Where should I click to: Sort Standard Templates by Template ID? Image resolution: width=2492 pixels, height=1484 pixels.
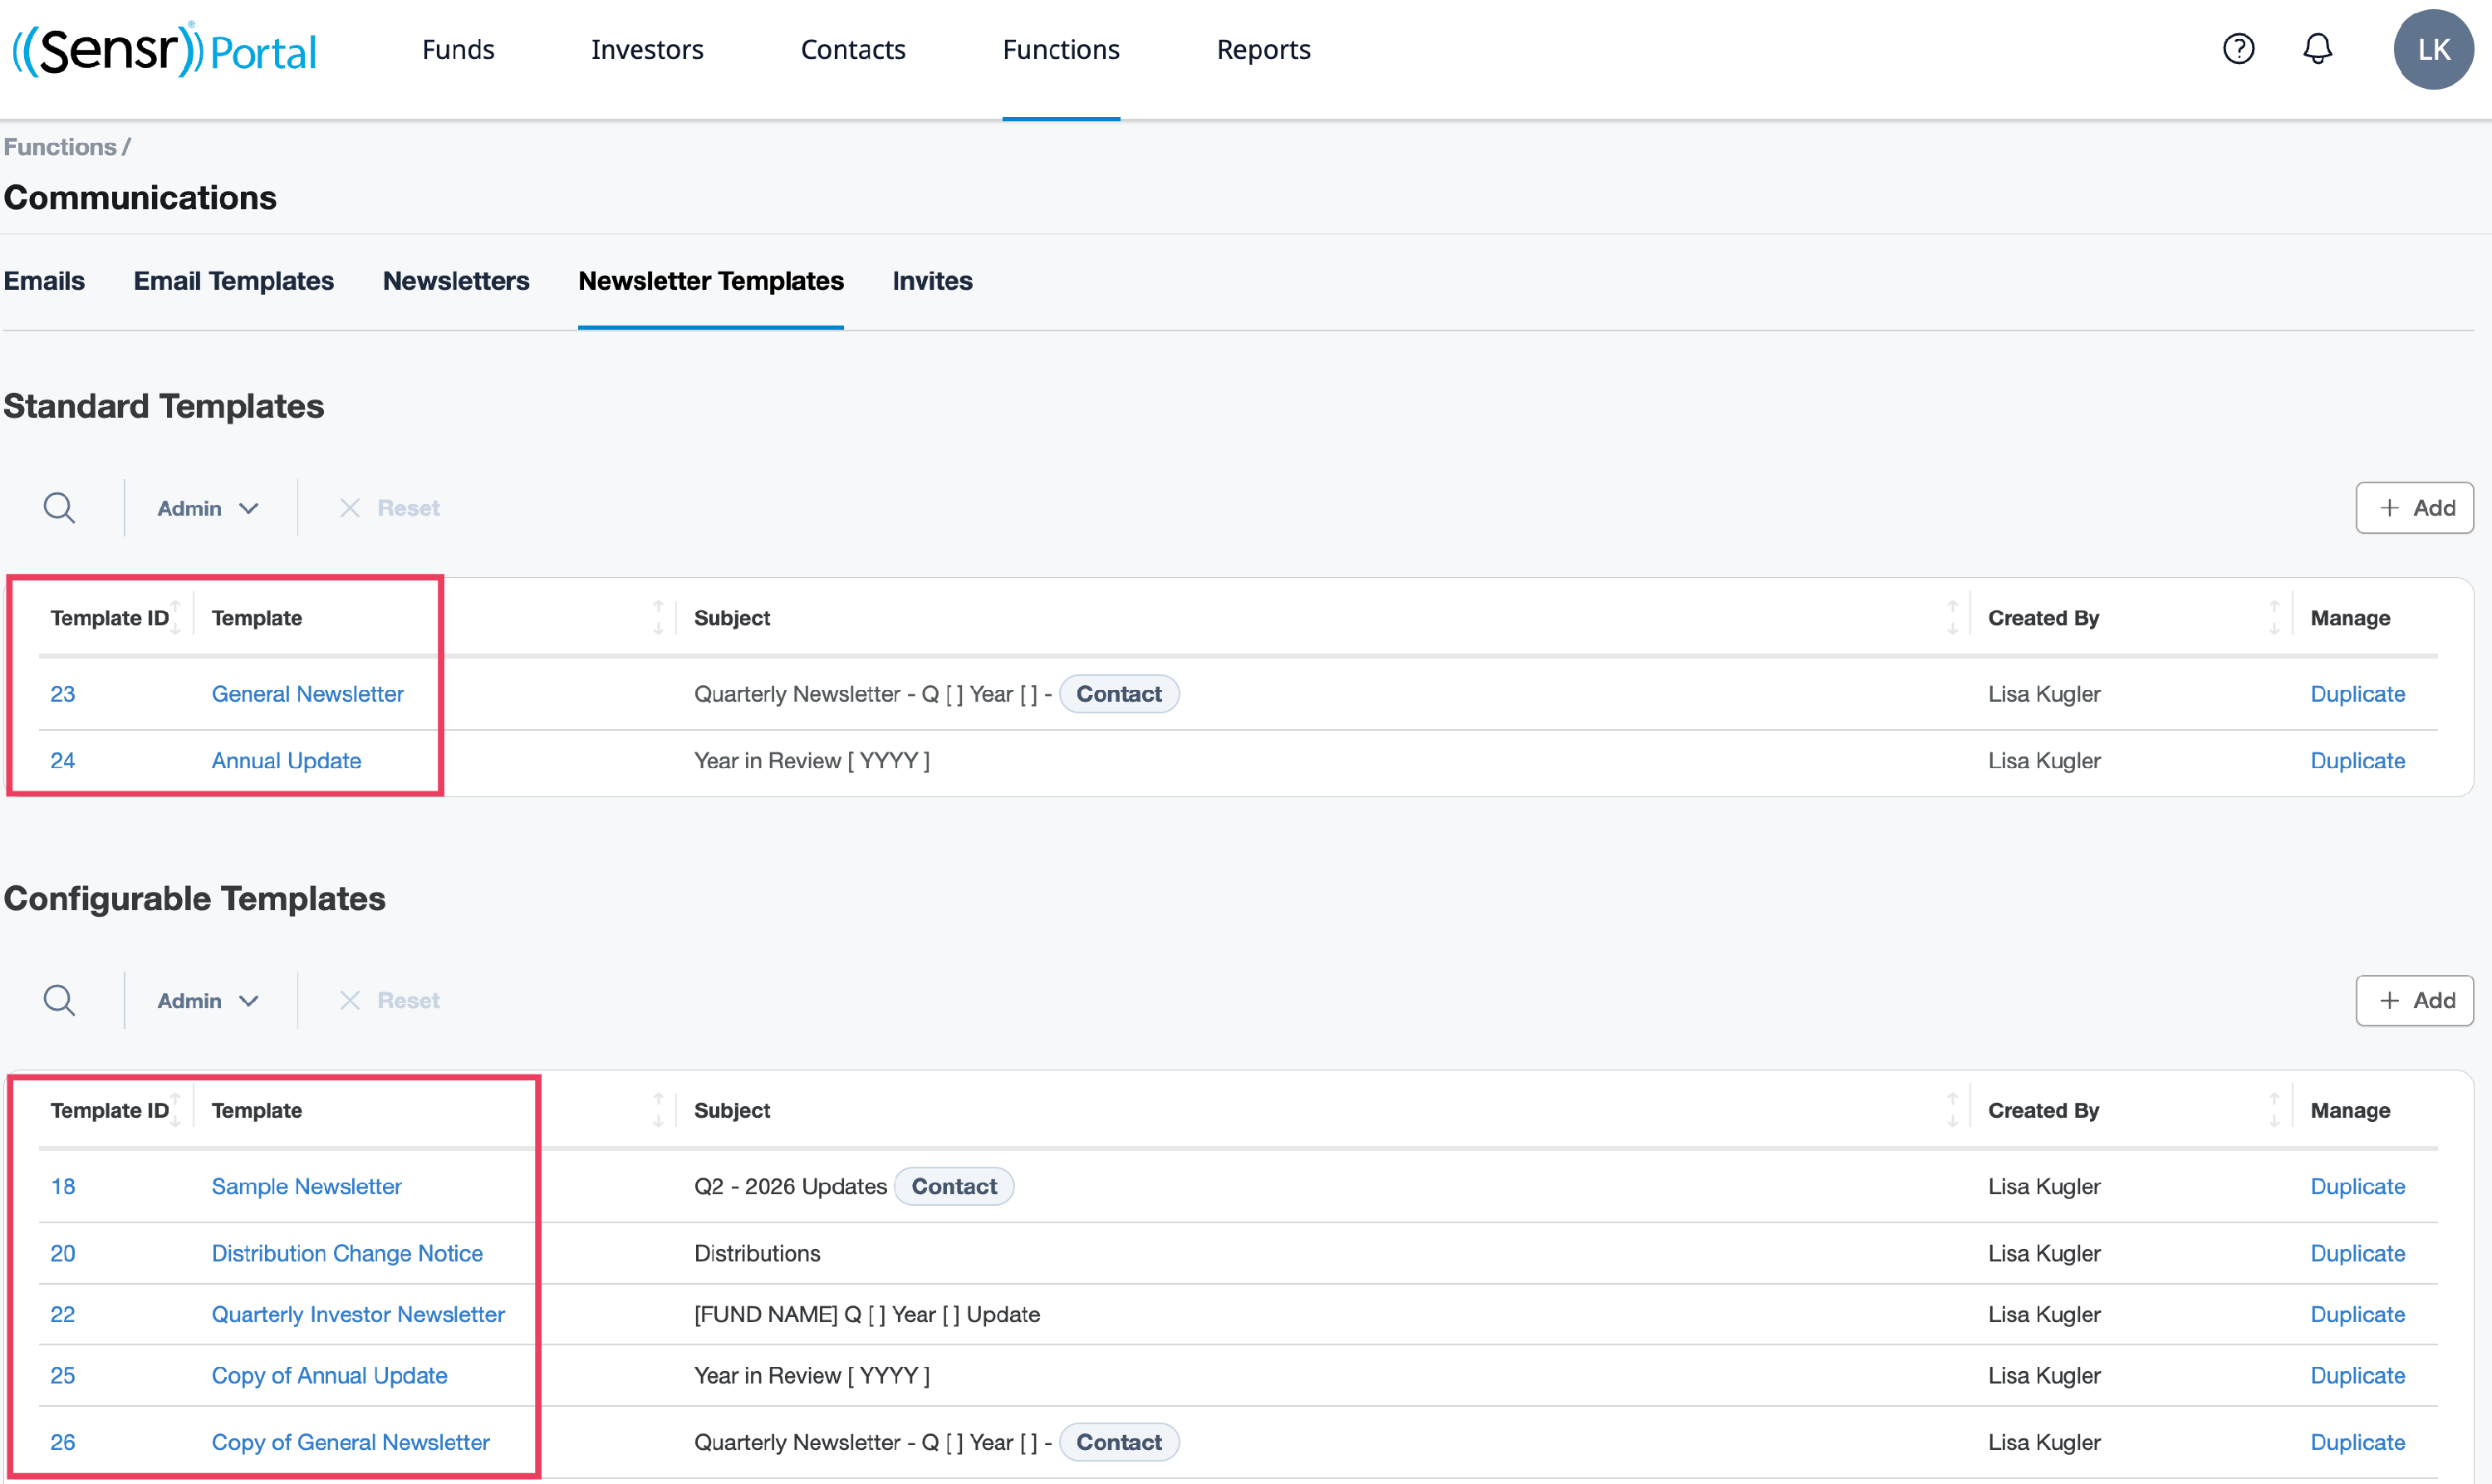coord(175,618)
